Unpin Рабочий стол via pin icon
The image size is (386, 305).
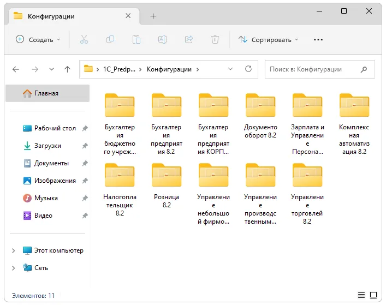[x=85, y=128]
